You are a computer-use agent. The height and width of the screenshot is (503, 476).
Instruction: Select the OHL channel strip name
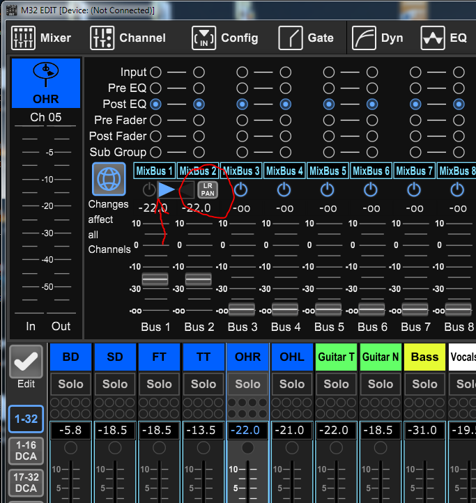click(292, 357)
